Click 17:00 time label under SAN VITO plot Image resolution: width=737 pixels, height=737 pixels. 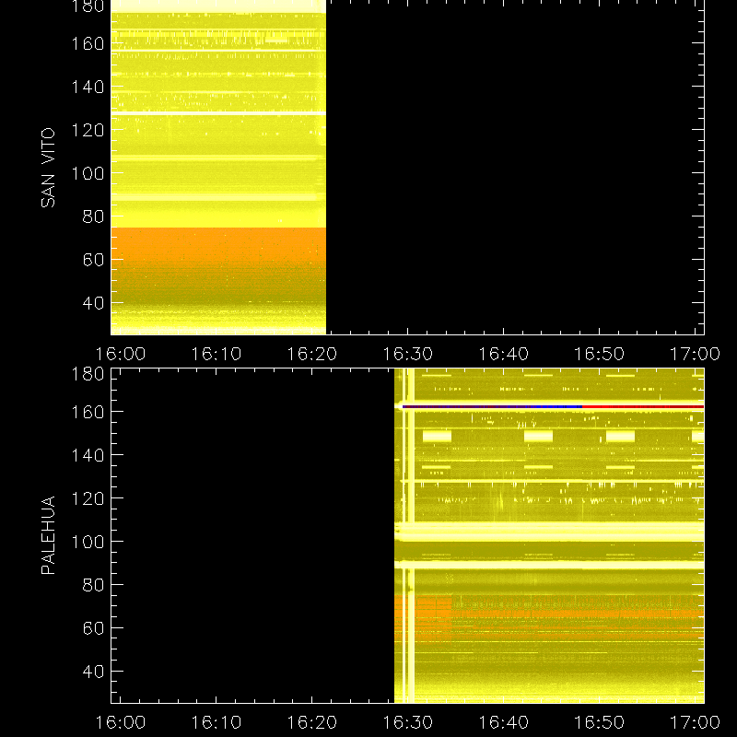click(695, 354)
